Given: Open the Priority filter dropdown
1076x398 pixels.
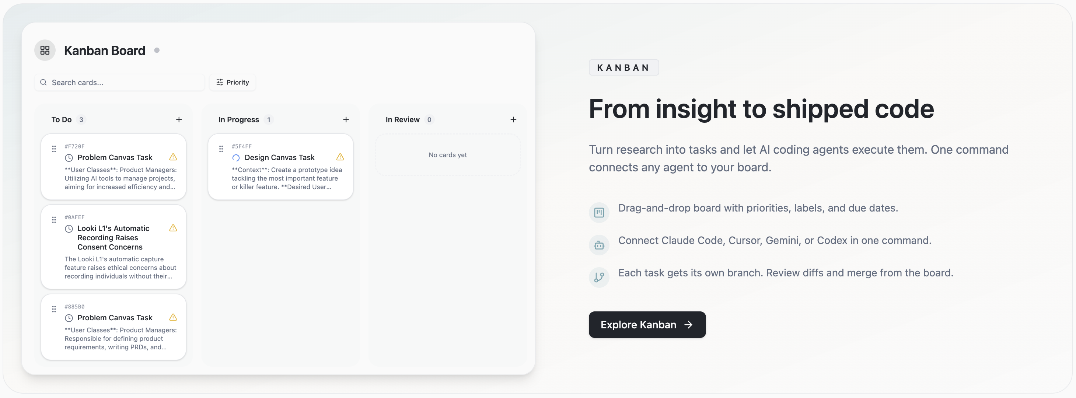Looking at the screenshot, I should click(x=232, y=82).
